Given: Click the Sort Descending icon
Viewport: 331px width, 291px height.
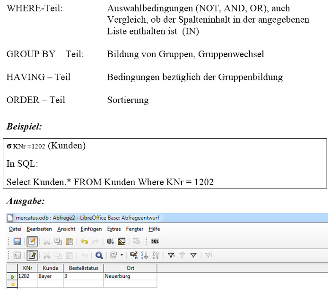Looking at the screenshot, I should tap(155, 256).
